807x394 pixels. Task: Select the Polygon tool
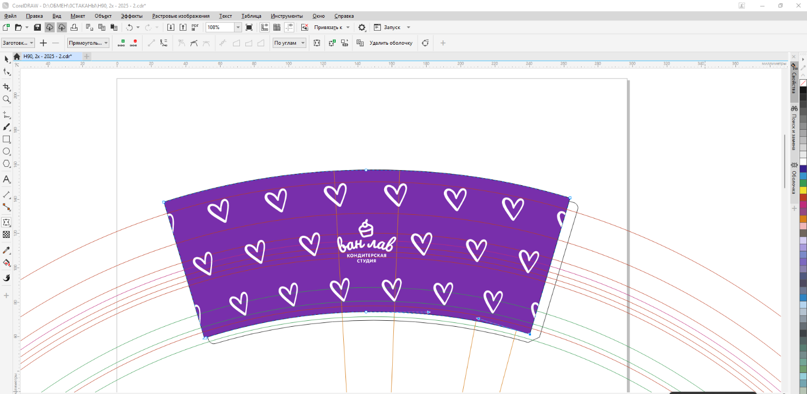6,164
